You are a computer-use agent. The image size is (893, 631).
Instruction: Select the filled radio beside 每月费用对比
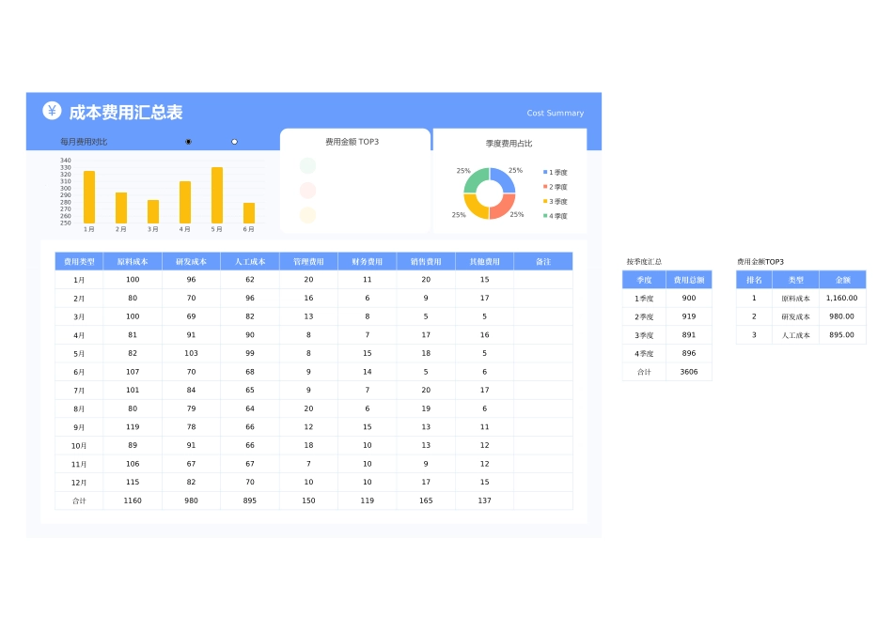click(188, 141)
